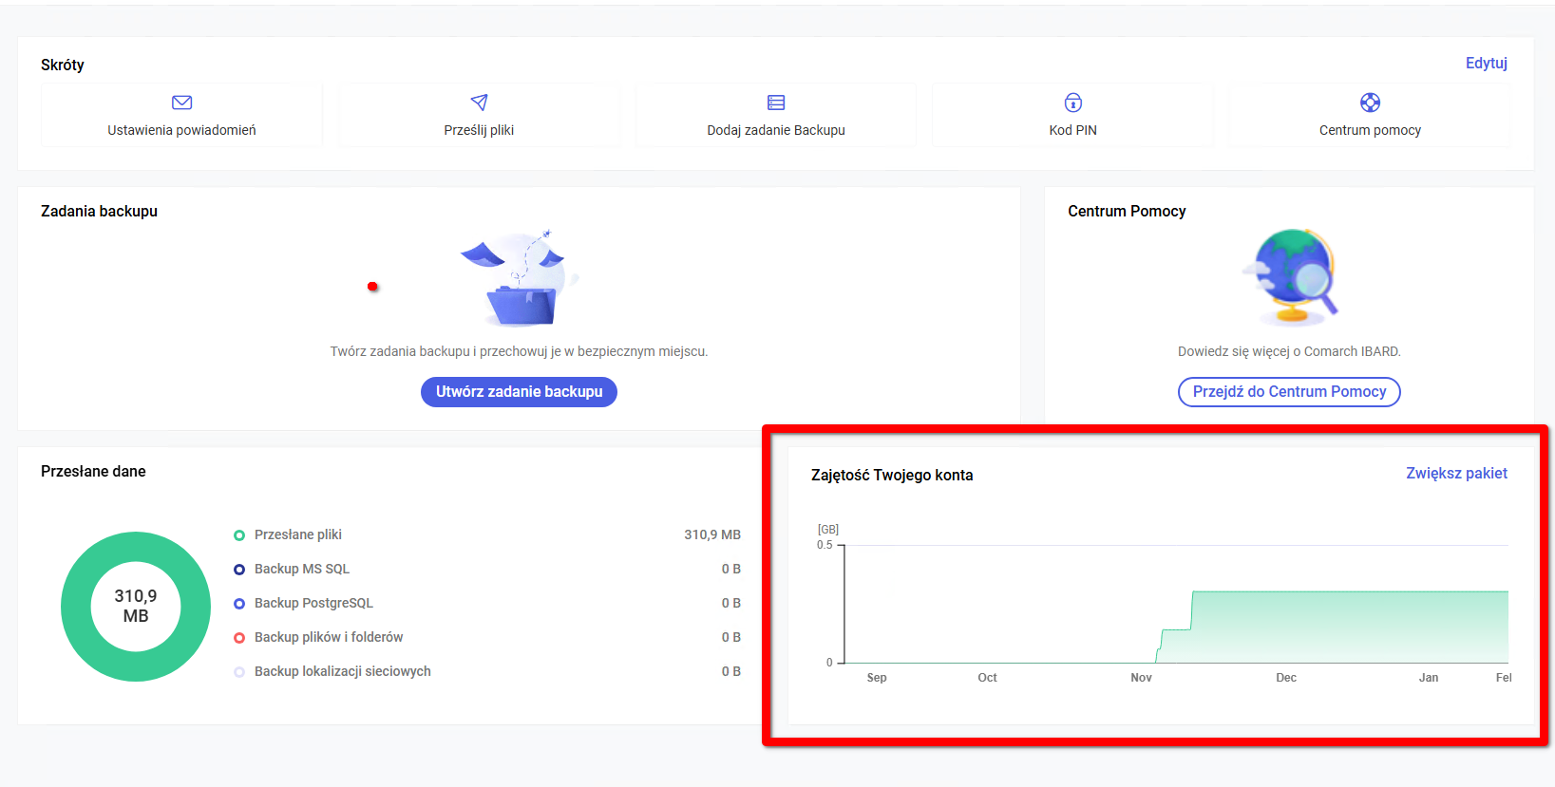The height and width of the screenshot is (787, 1555).
Task: Click the green donut chart ring
Action: 76,607
